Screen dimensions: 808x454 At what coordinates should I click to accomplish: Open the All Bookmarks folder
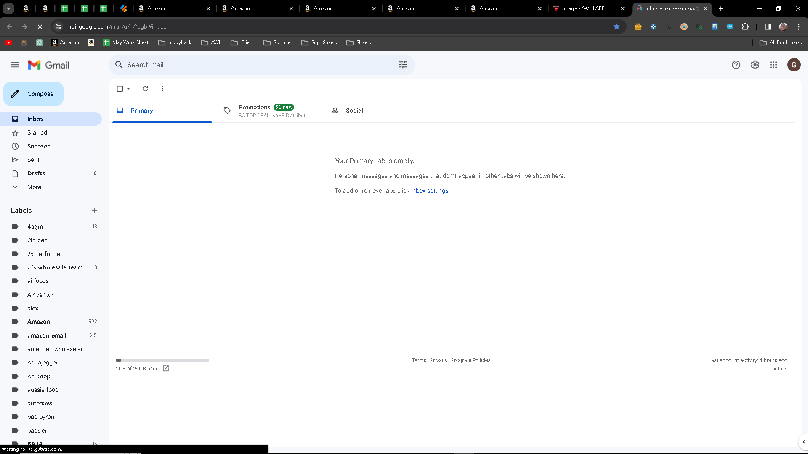[x=781, y=42]
